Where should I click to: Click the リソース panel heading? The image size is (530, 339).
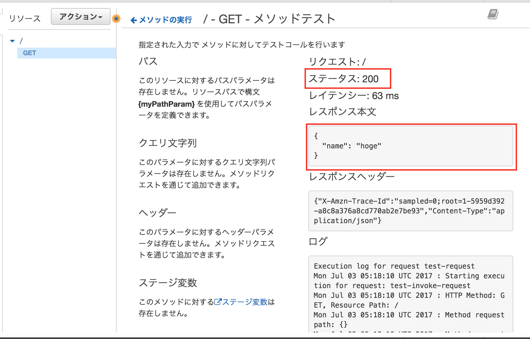tap(25, 18)
